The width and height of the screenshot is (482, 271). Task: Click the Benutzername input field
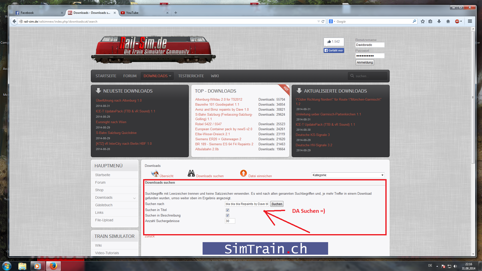coord(370,45)
